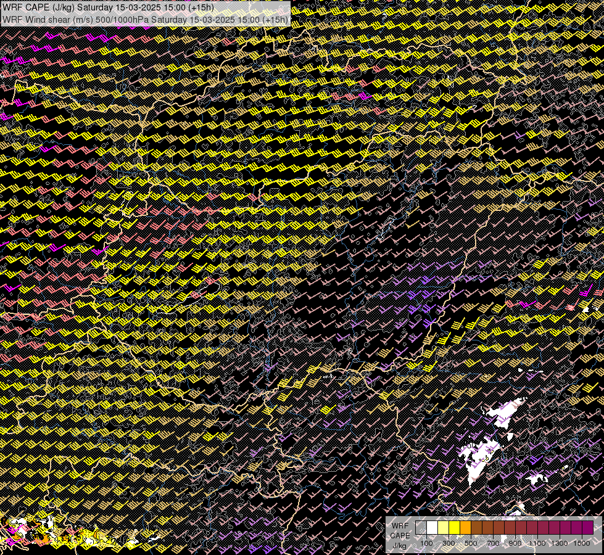Click the 1100 legend tick label

(x=537, y=543)
